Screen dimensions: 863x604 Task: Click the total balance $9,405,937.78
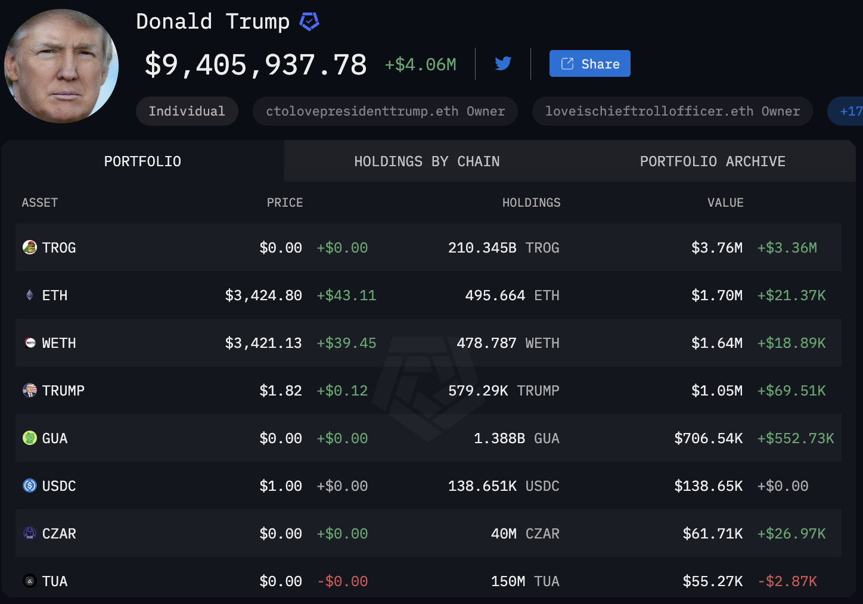pyautogui.click(x=256, y=64)
